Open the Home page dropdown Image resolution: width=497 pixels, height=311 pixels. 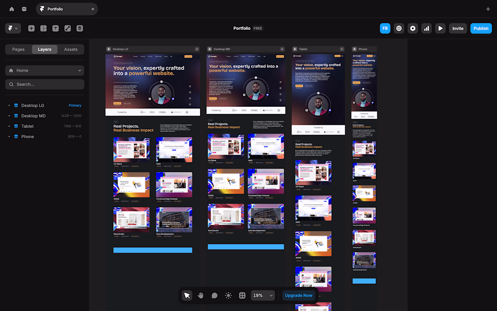click(x=45, y=71)
